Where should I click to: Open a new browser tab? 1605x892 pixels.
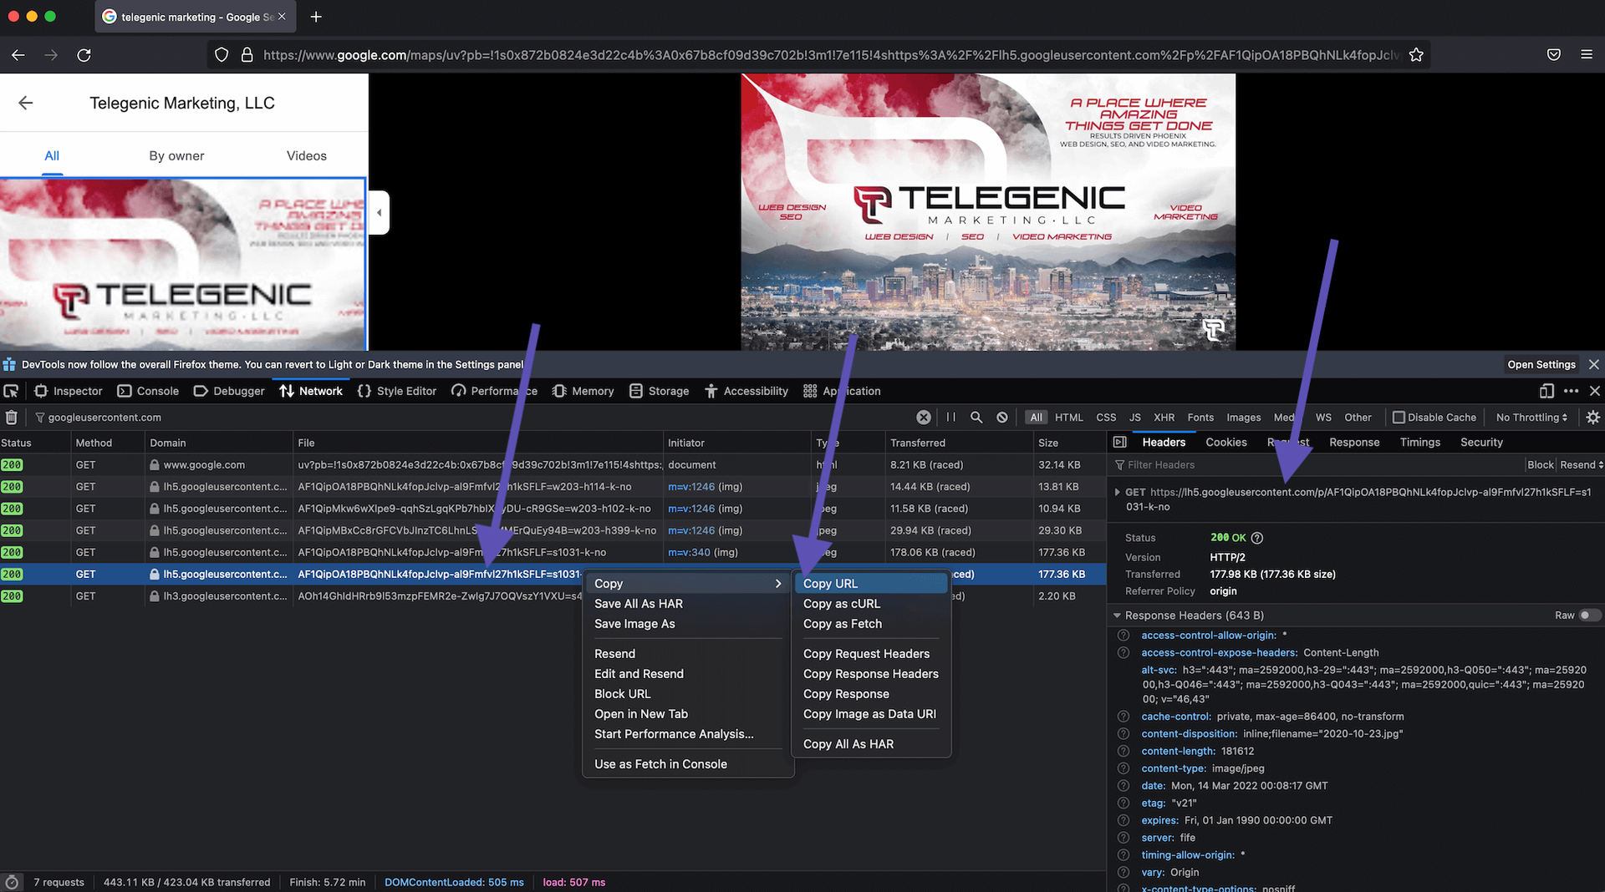[316, 17]
